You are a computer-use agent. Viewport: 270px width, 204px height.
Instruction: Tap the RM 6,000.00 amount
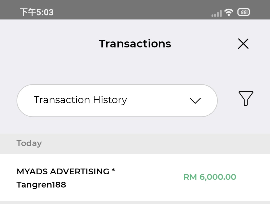coord(210,177)
